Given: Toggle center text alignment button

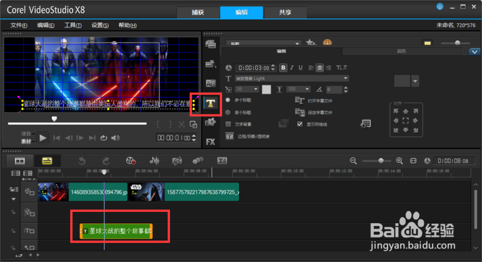Looking at the screenshot, I should 320,67.
